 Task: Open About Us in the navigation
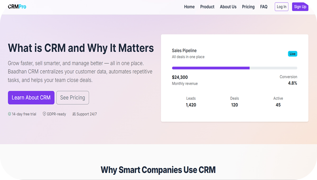point(228,7)
